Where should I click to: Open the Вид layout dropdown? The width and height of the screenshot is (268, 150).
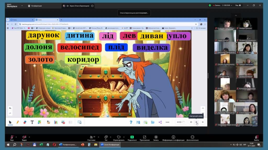(238, 5)
